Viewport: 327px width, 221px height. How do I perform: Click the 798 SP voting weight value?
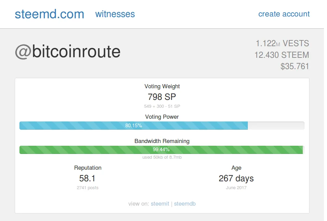pyautogui.click(x=162, y=97)
